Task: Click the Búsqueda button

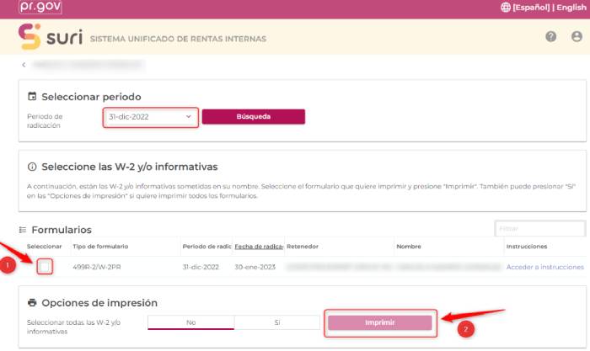Action: [253, 116]
